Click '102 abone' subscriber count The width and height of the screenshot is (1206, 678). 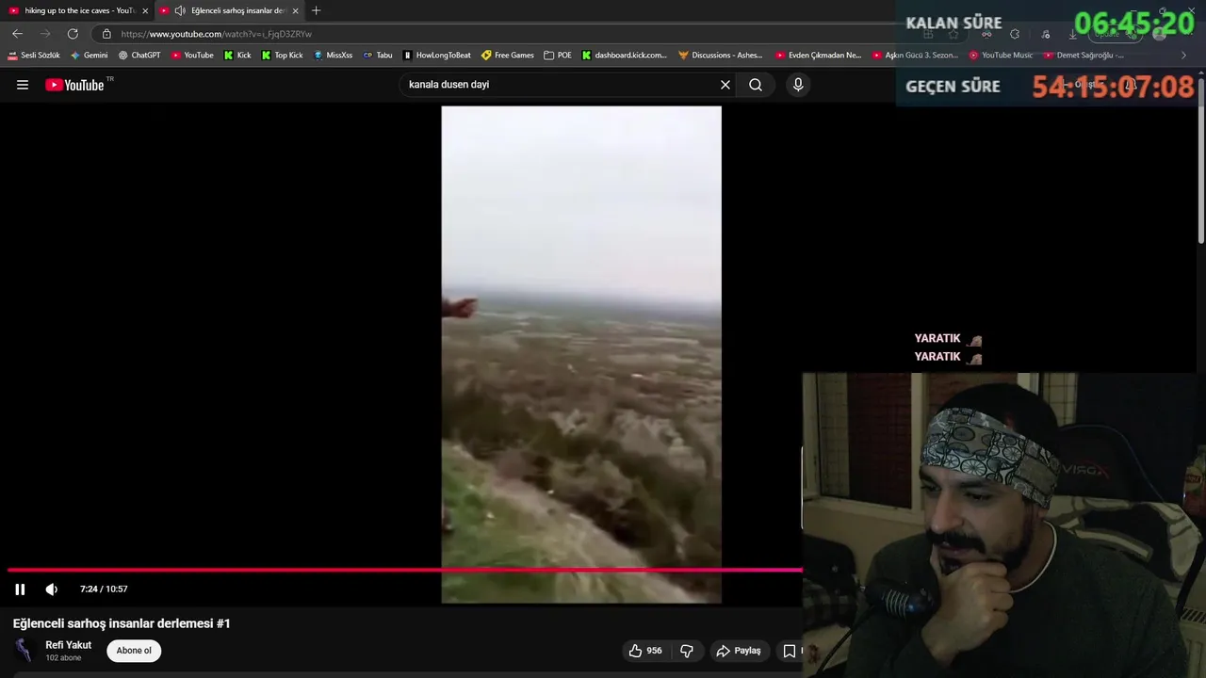(63, 658)
